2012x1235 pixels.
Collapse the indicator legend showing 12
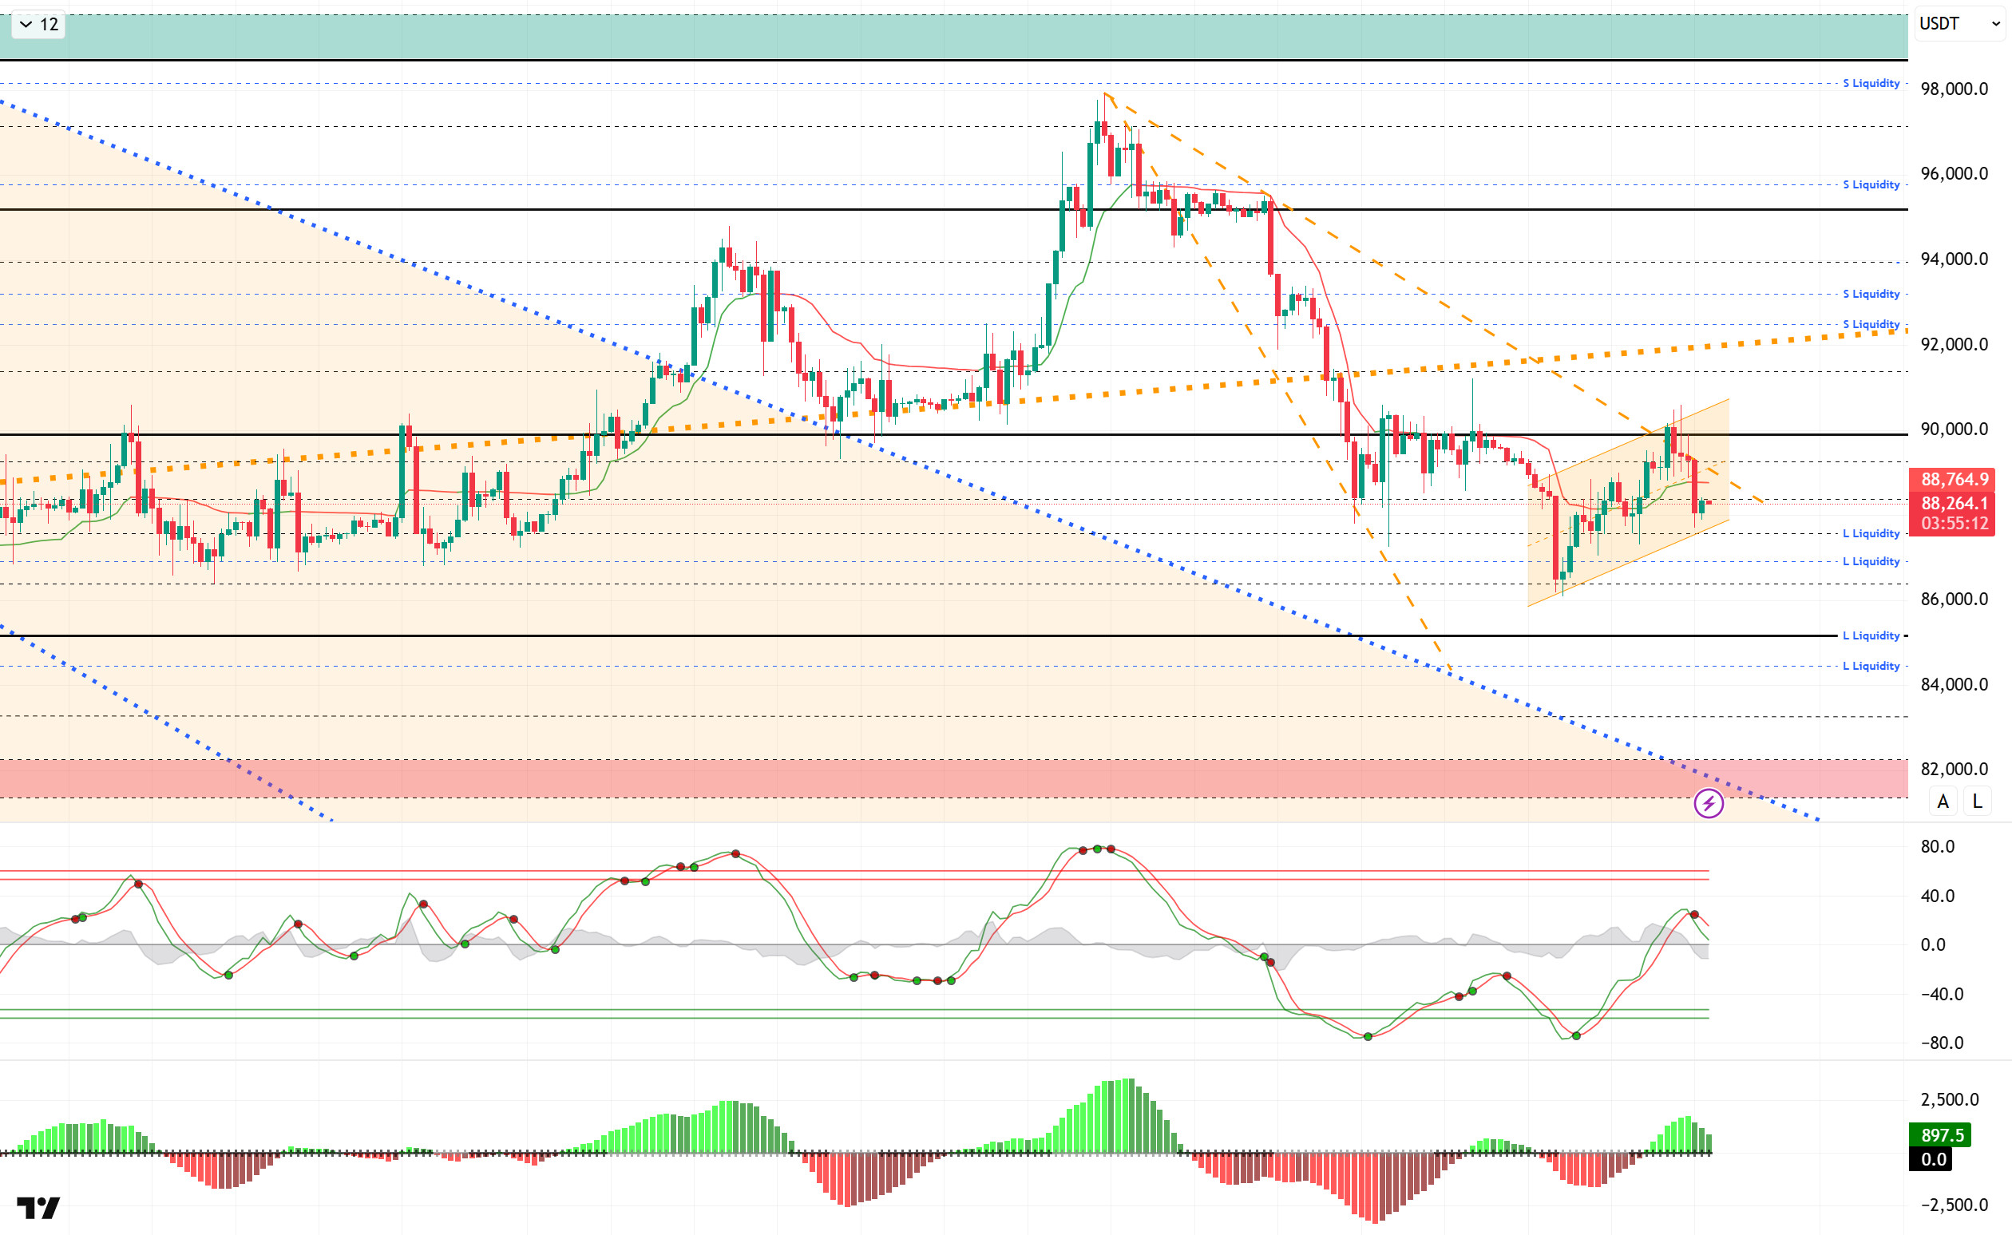tap(38, 25)
